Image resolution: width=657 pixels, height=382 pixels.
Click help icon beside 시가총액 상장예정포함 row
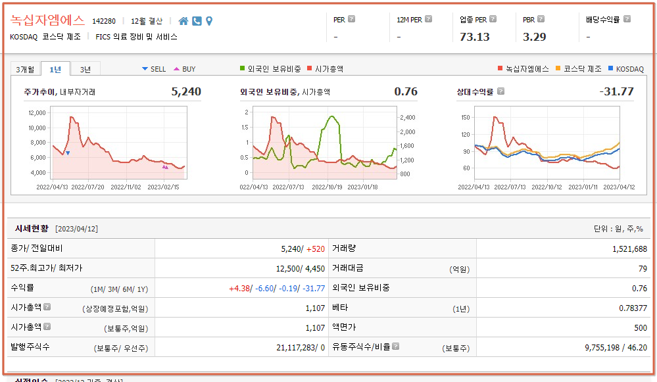pos(47,307)
